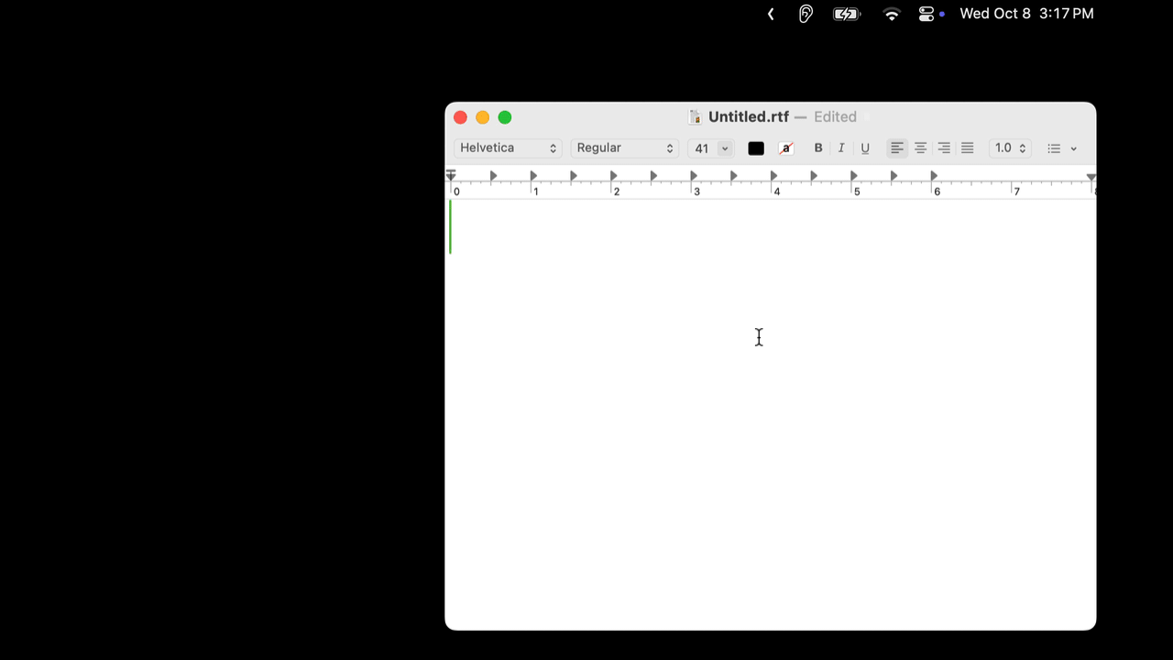Open Control Center in menu bar
The width and height of the screenshot is (1173, 660).
click(x=926, y=14)
